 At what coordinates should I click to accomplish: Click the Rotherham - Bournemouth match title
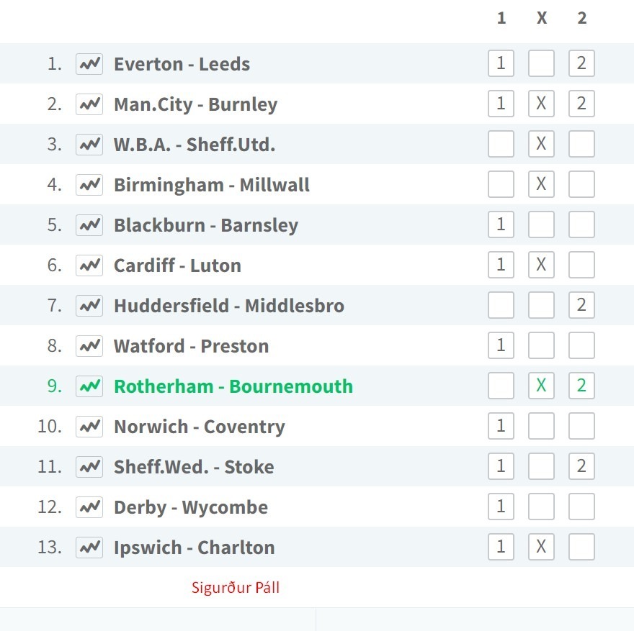click(233, 386)
